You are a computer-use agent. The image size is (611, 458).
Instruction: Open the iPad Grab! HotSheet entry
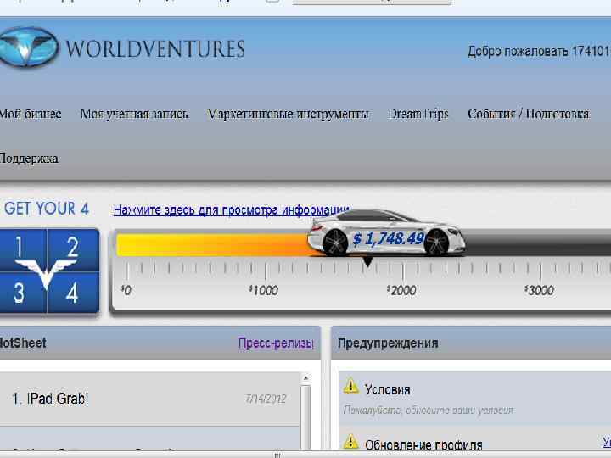click(149, 399)
